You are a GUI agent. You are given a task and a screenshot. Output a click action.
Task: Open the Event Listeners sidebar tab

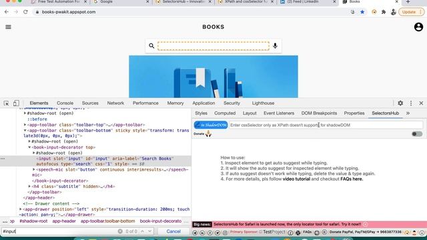[x=279, y=113]
